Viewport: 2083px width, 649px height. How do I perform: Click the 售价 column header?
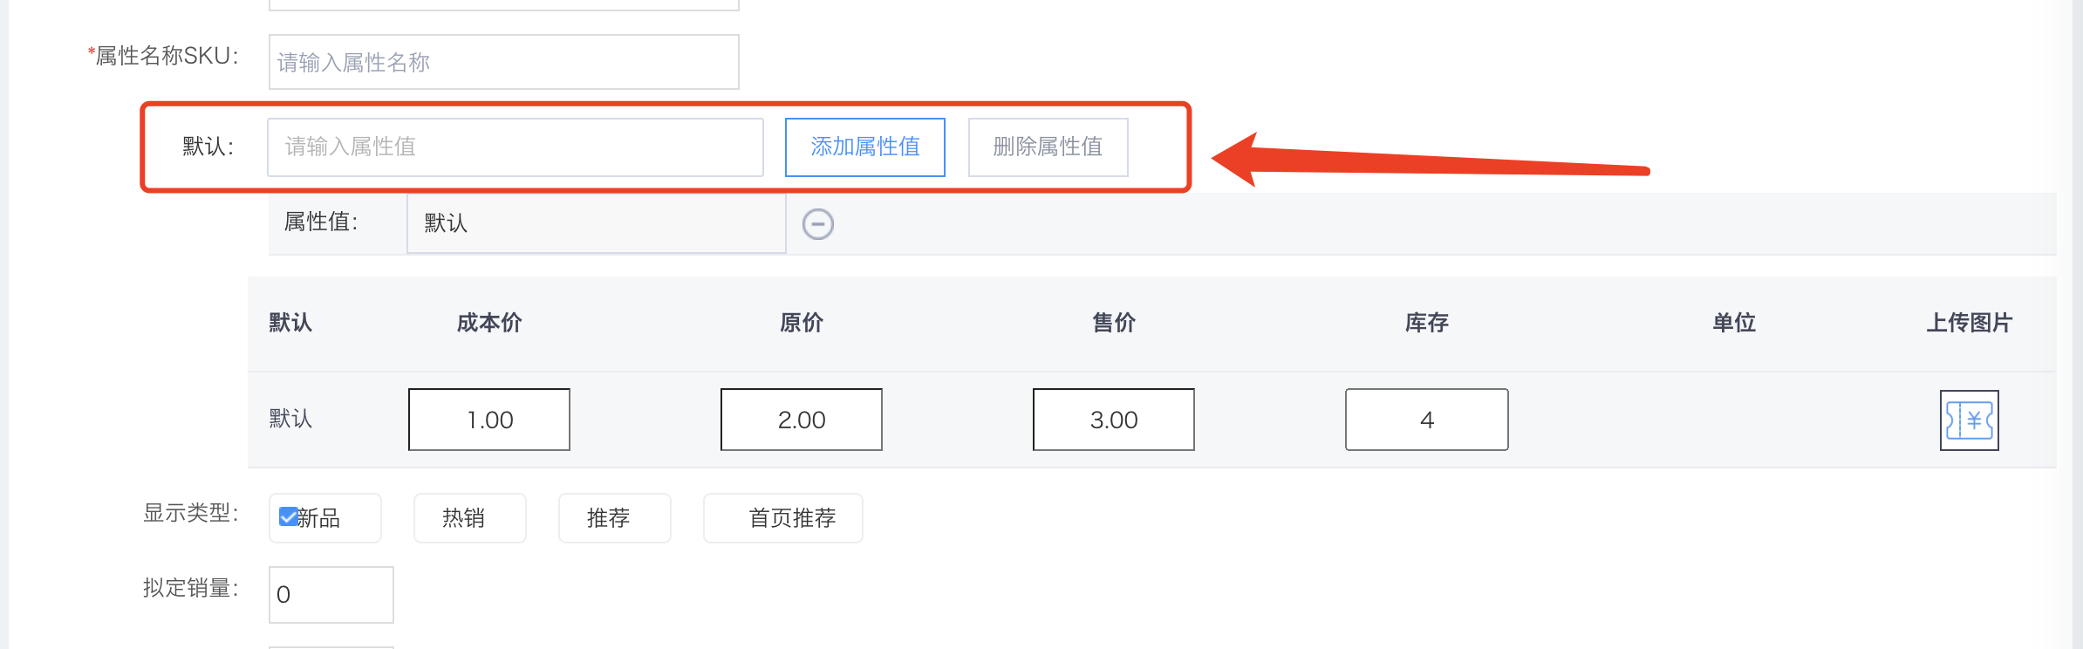tap(1114, 323)
